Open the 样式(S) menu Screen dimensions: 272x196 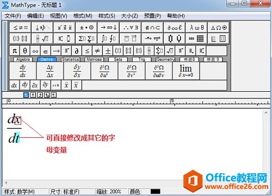coord(107,16)
